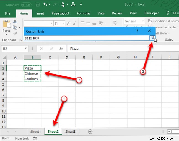
Task: Click the Wrap Text icon
Action: pos(115,23)
